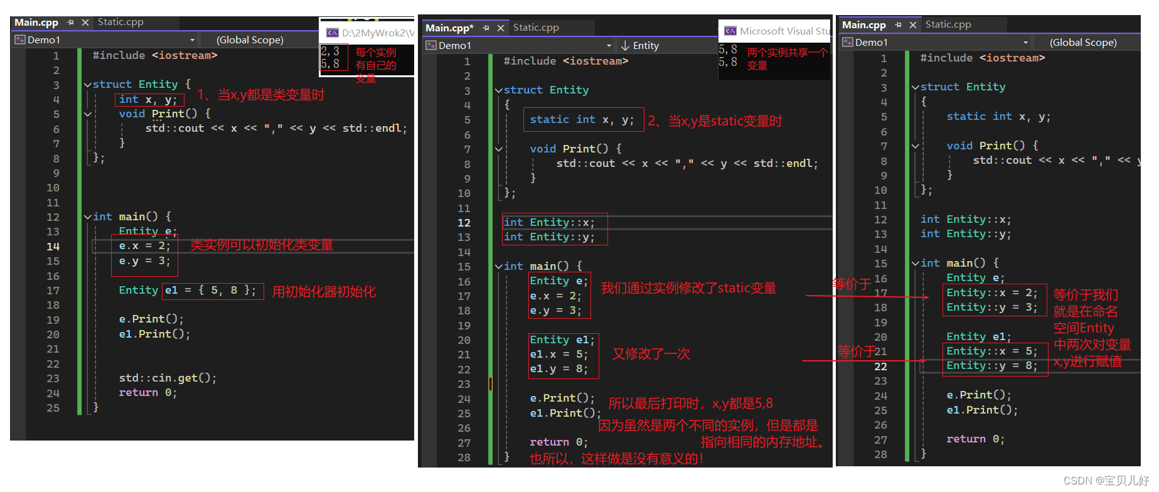
Task: Click 'std::cin.get();' line in left editor
Action: pyautogui.click(x=168, y=378)
